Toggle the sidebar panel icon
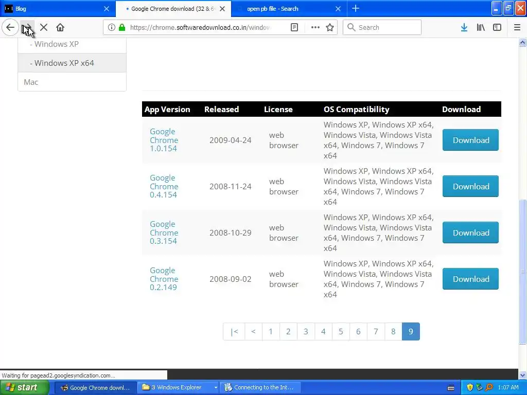 (x=497, y=27)
